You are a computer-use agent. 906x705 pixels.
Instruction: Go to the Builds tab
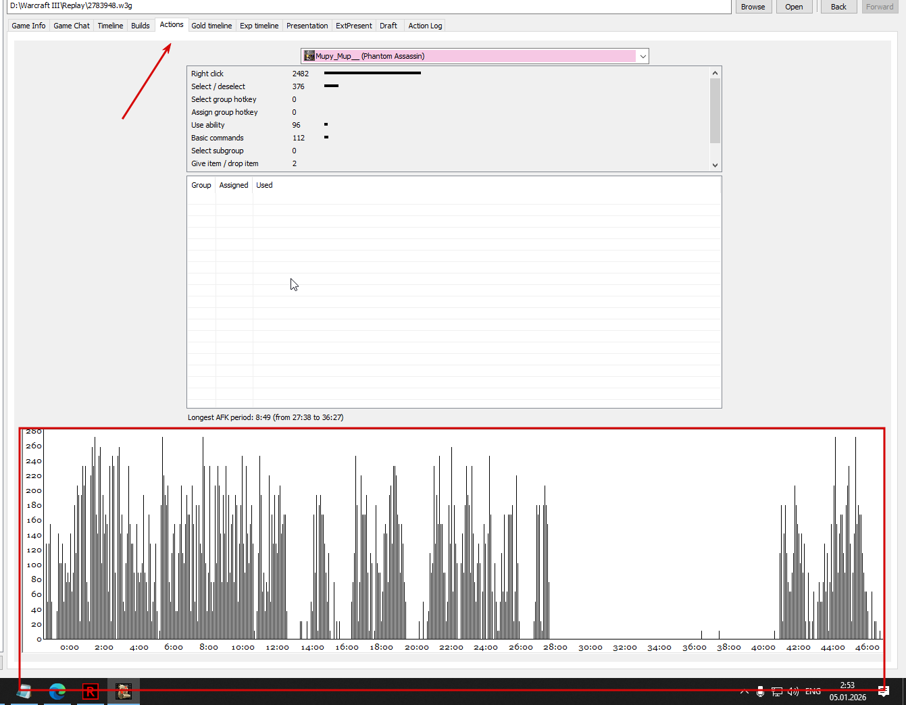point(141,26)
